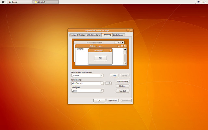208x130 pixels.
Task: Click the Abbrechen button
Action: 112,101
